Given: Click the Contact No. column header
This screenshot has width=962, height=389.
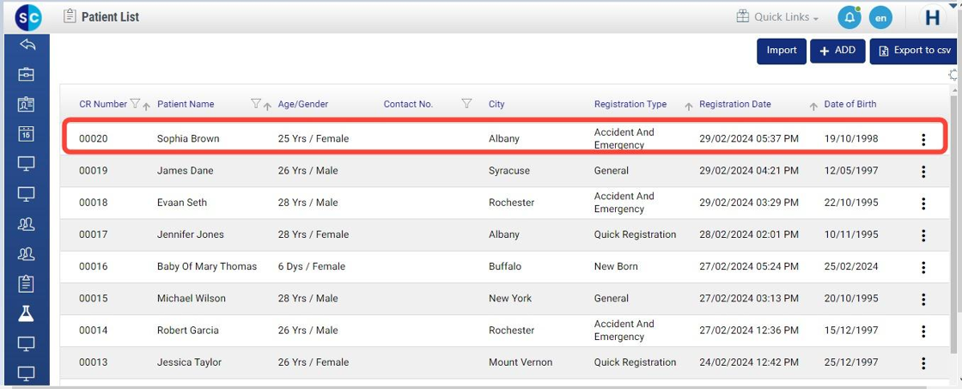Looking at the screenshot, I should (409, 104).
